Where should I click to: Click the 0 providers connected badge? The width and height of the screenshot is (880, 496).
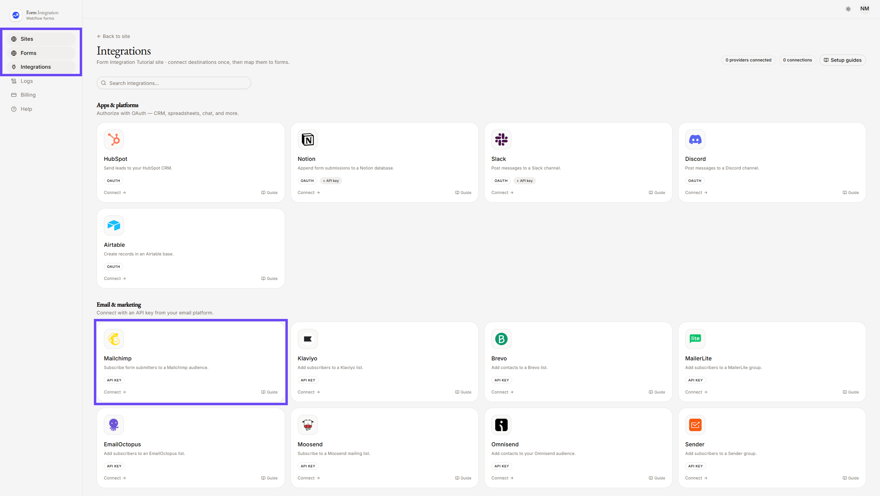tap(748, 60)
